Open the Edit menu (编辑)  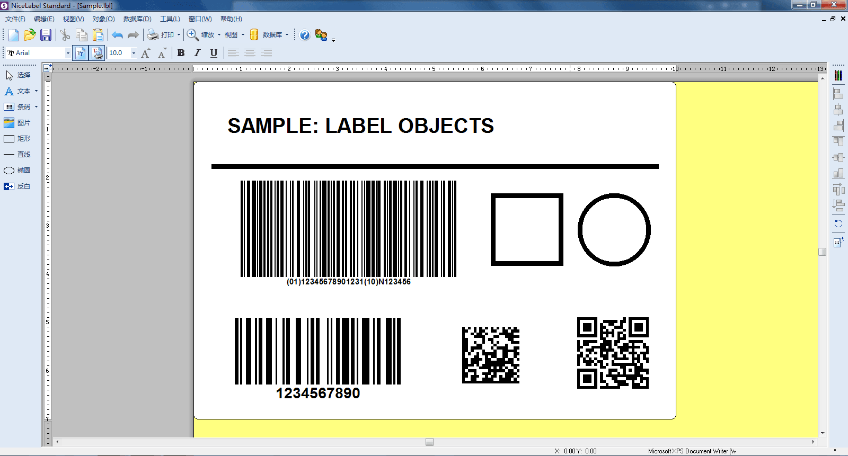[44, 19]
